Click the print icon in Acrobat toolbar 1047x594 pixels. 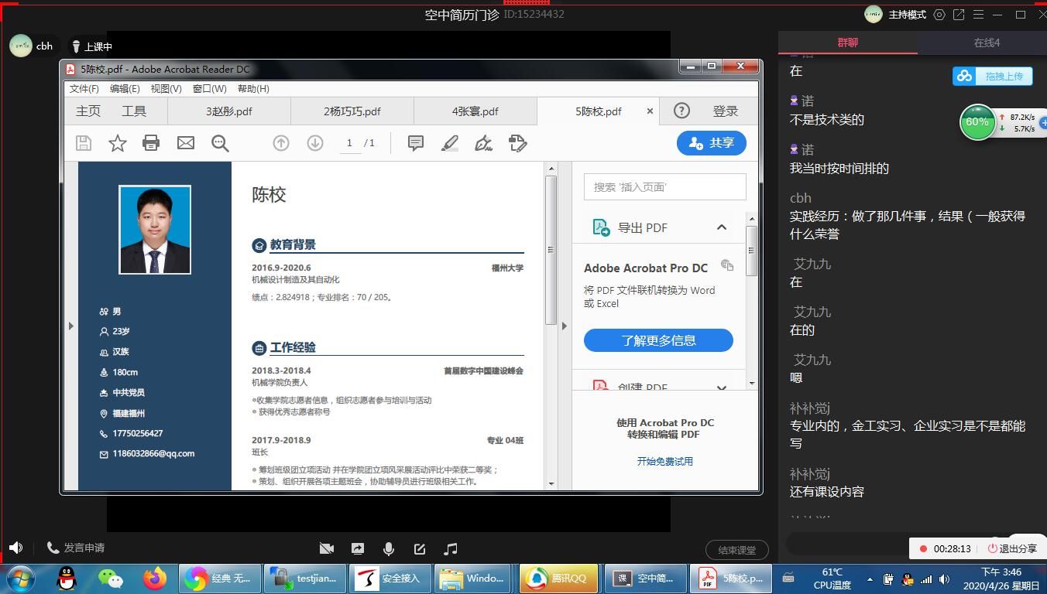pyautogui.click(x=151, y=143)
